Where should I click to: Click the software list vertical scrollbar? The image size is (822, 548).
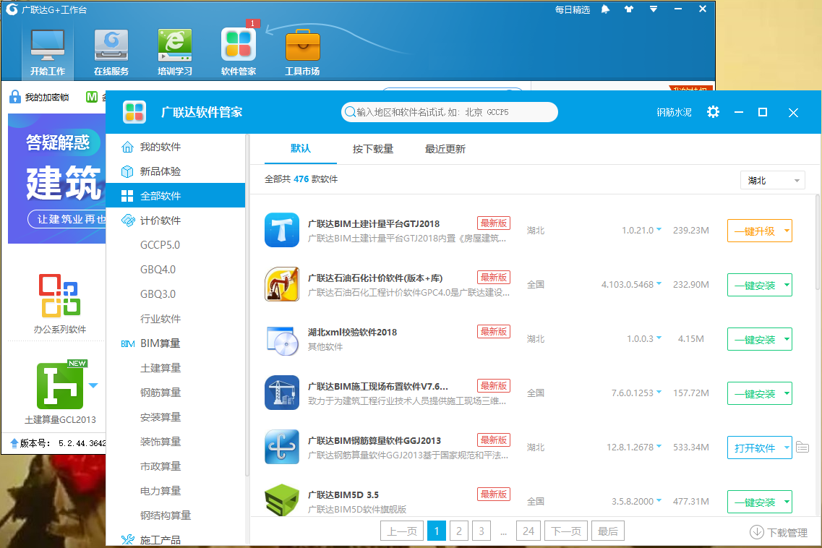[x=817, y=242]
